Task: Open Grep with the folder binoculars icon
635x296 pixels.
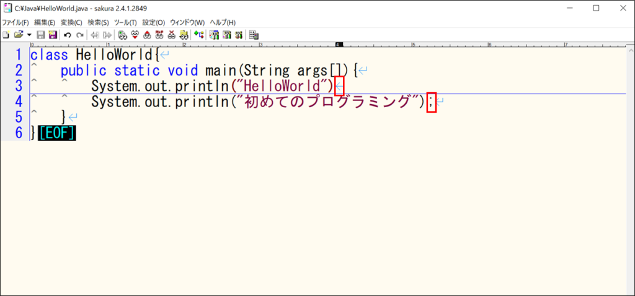Action: 184,35
